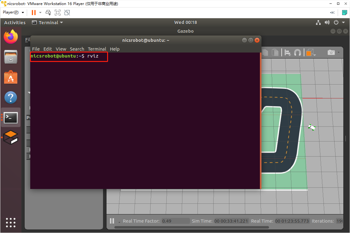Image resolution: width=350 pixels, height=233 pixels.
Task: Toggle VMware Unity mode icon
Action: [67, 13]
